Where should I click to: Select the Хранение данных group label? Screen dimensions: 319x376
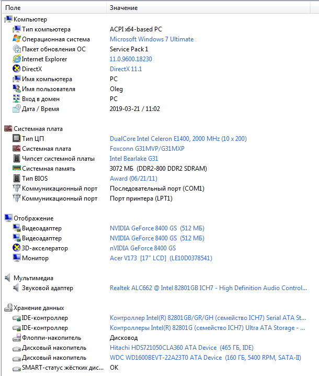39,308
